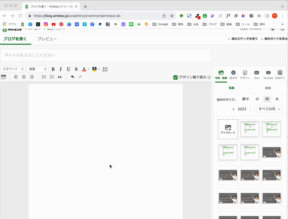Screen dimensions: 288x219
Task: Open a new browser tab
Action: pos(85,7)
